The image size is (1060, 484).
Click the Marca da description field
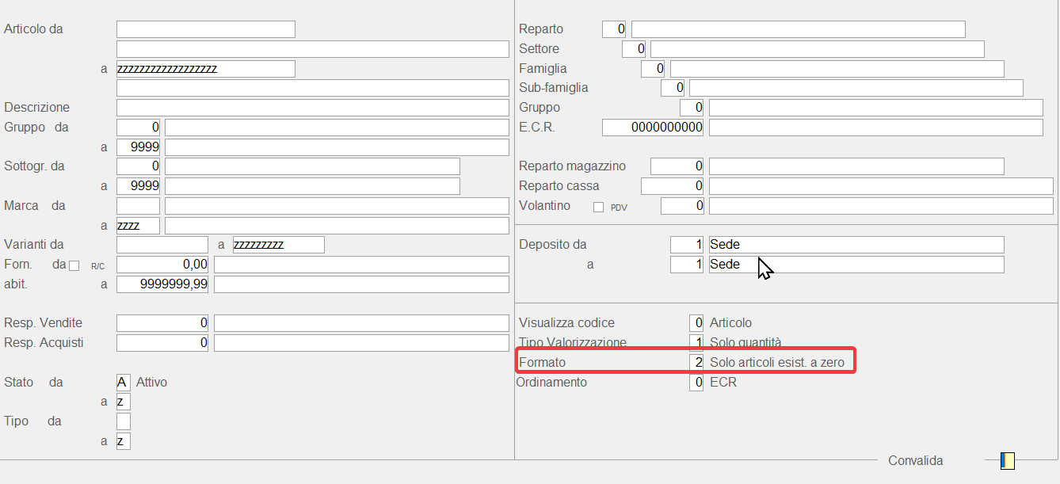pyautogui.click(x=337, y=206)
